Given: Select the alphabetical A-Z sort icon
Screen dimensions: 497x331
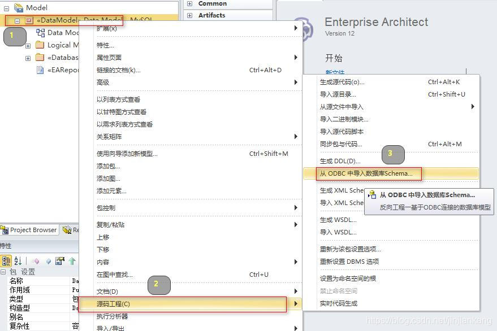Looking at the screenshot, I should point(18,261).
